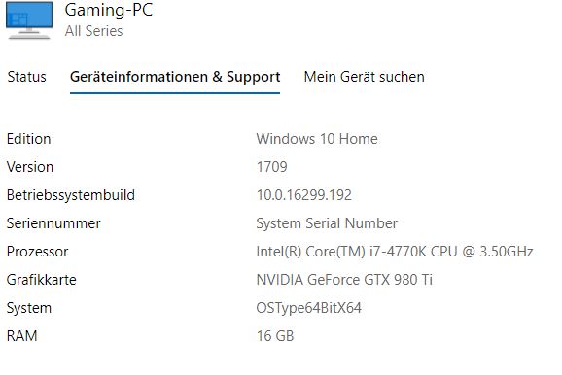Screen dimensions: 562x375
Task: Select the Intel Core i7-4770K processor text
Action: pyautogui.click(x=395, y=252)
